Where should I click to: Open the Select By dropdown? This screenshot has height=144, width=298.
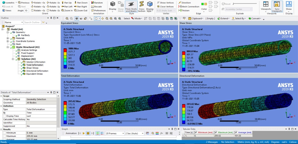tap(239, 18)
